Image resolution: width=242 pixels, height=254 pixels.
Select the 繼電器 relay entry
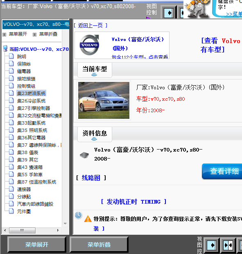click(x=24, y=71)
